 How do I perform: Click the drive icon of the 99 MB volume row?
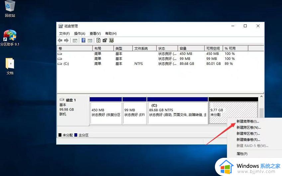[60, 59]
